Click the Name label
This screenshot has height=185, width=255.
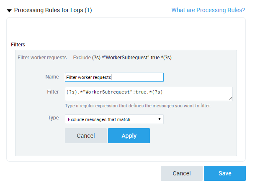point(52,77)
